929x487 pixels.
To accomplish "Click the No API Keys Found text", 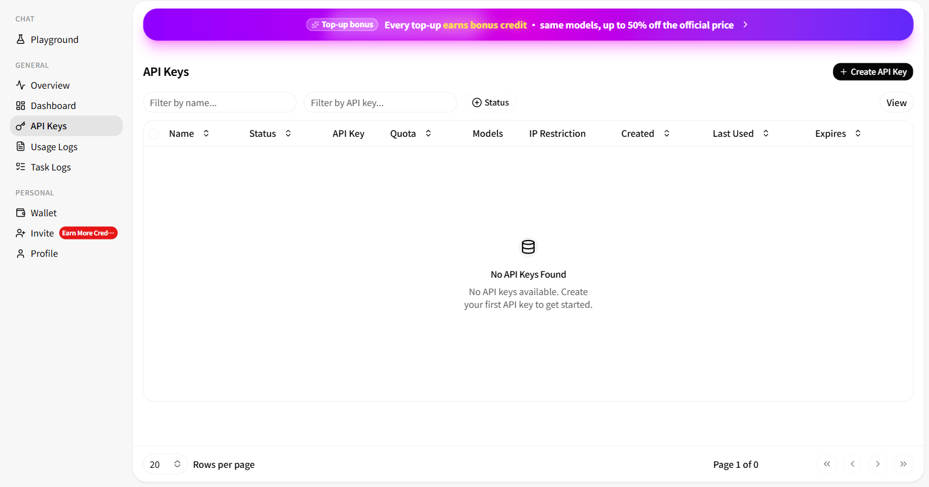I will point(528,274).
